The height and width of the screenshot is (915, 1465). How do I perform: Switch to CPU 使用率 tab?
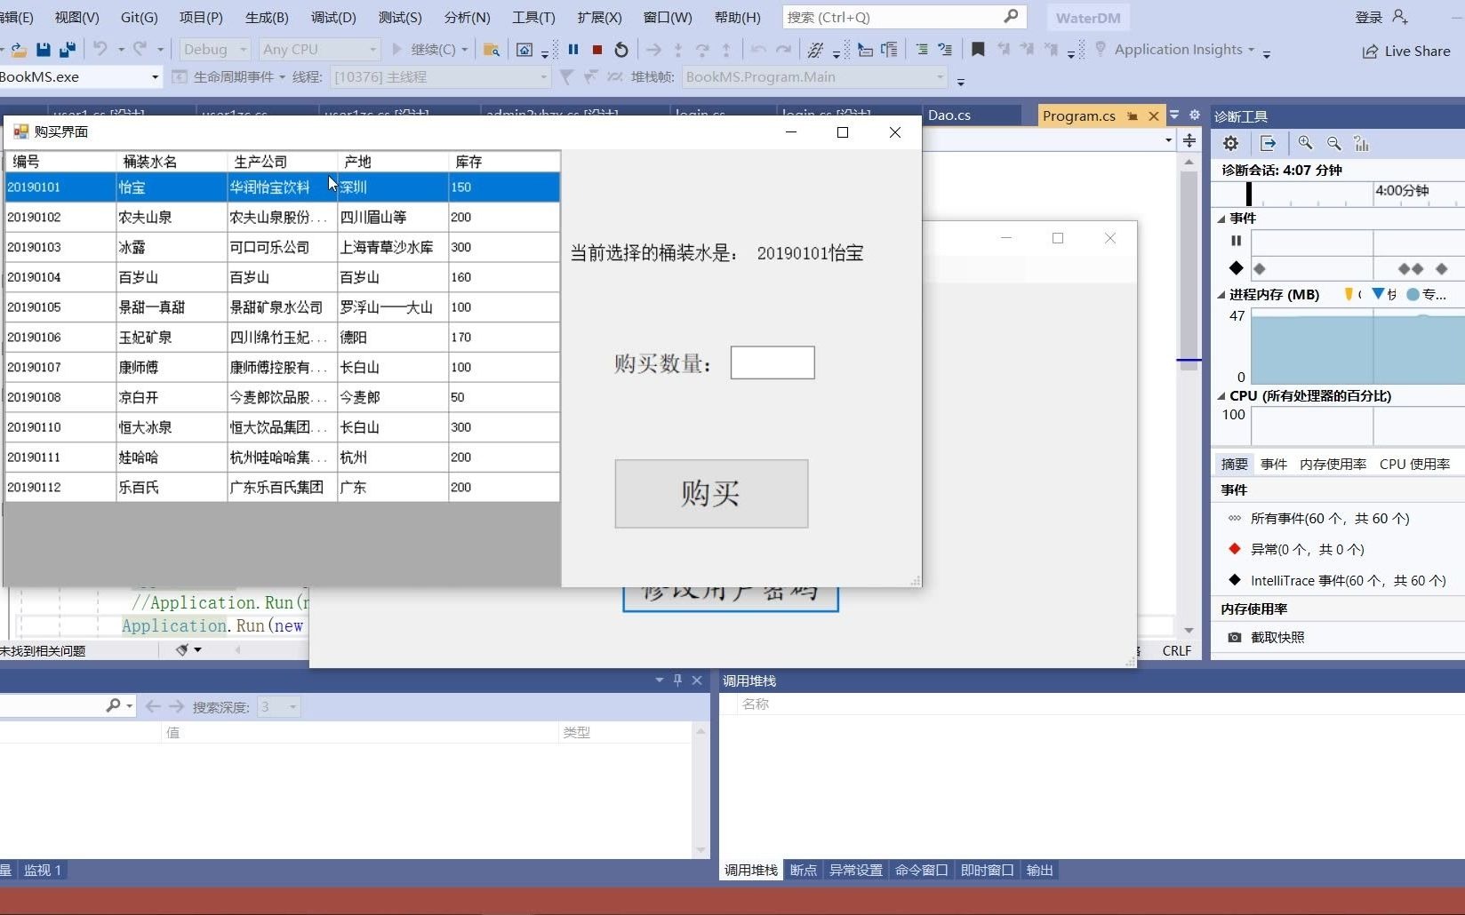(x=1414, y=464)
